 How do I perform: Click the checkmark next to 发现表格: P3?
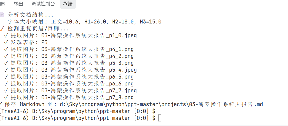pyautogui.click(x=6, y=42)
